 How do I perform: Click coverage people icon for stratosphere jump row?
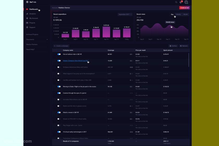(131, 74)
